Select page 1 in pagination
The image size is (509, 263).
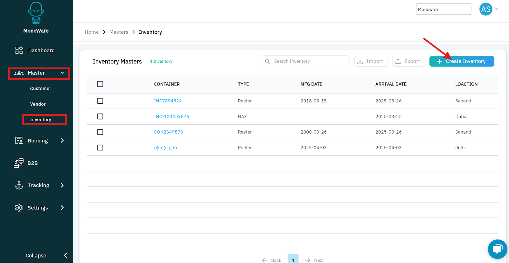tap(293, 259)
